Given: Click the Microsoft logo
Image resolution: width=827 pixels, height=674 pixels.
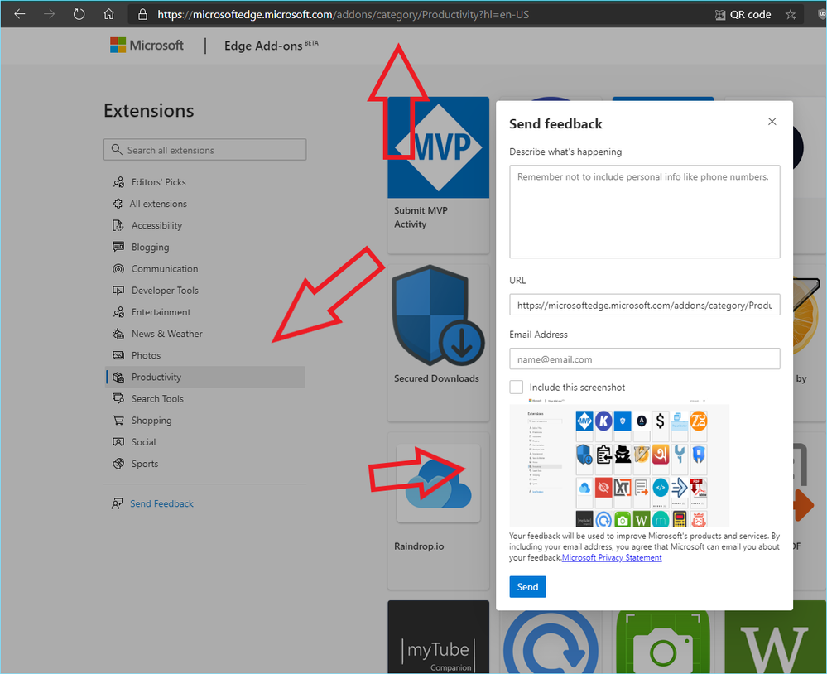Looking at the screenshot, I should (x=146, y=46).
